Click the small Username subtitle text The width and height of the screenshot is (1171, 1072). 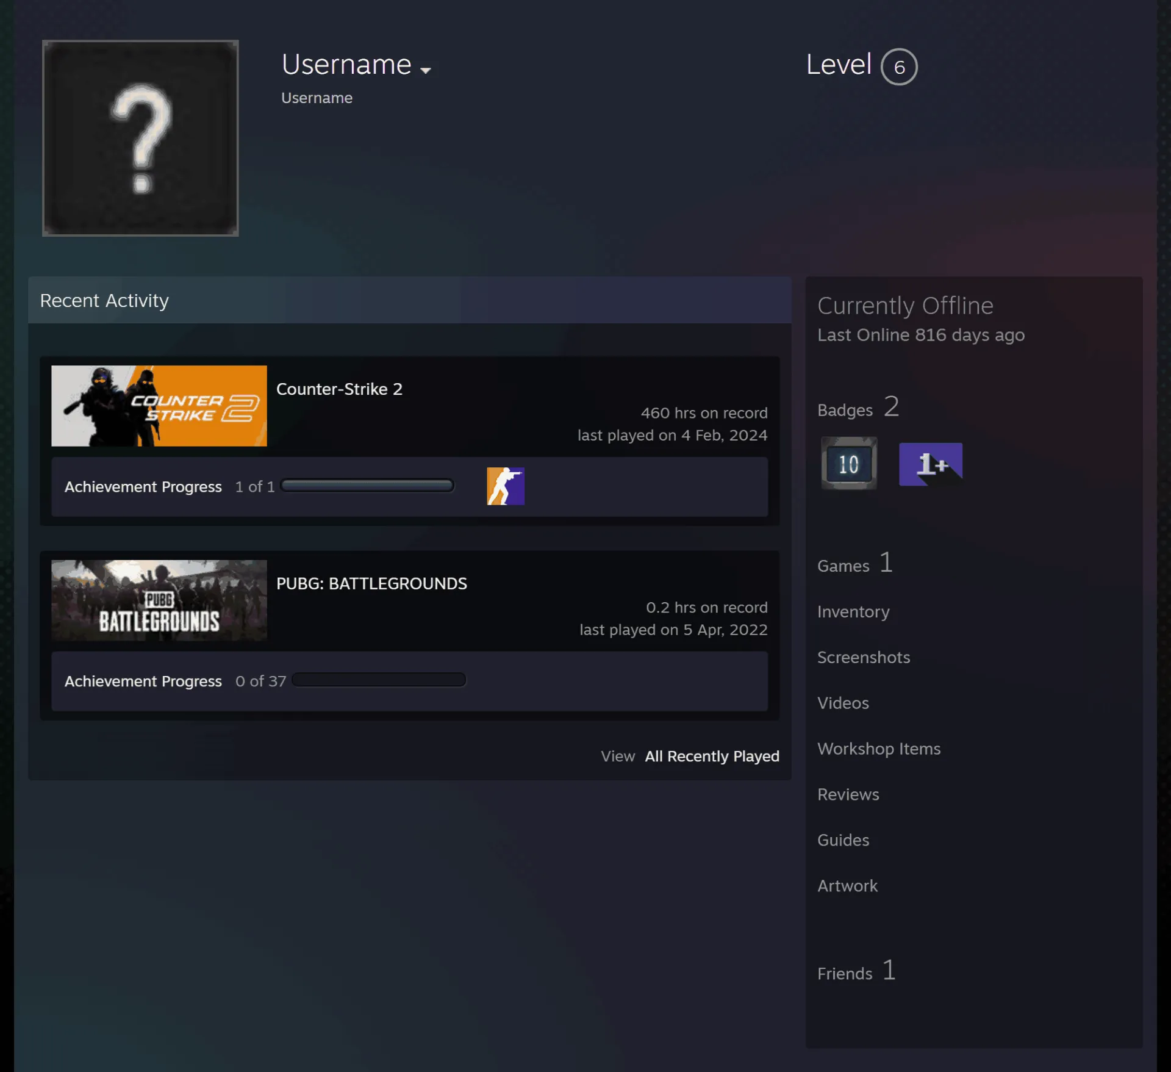[317, 98]
